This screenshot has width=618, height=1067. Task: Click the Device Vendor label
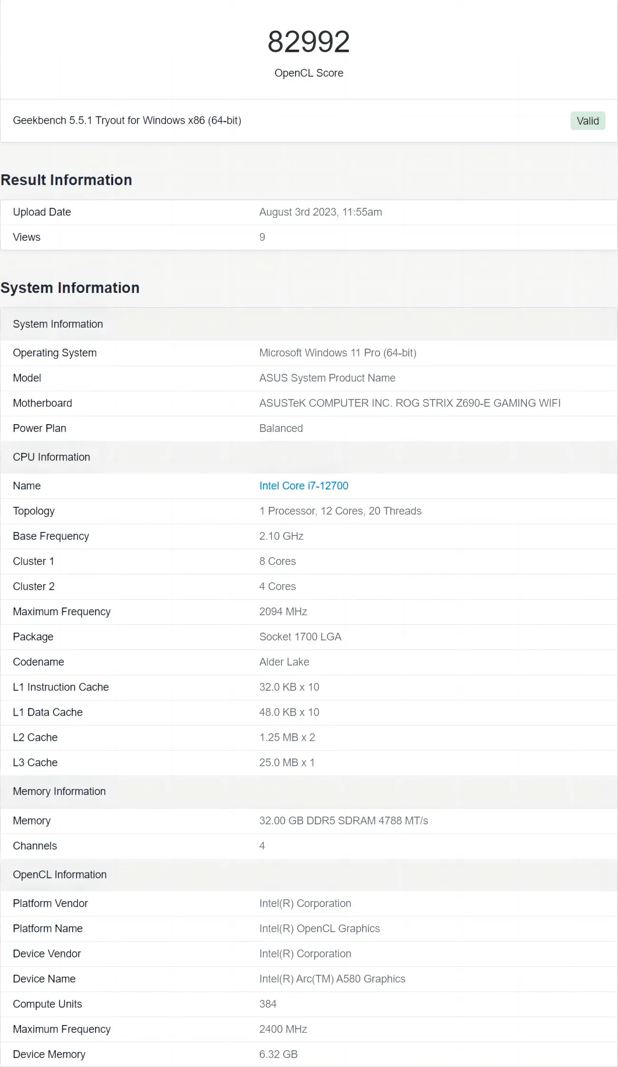coord(47,954)
